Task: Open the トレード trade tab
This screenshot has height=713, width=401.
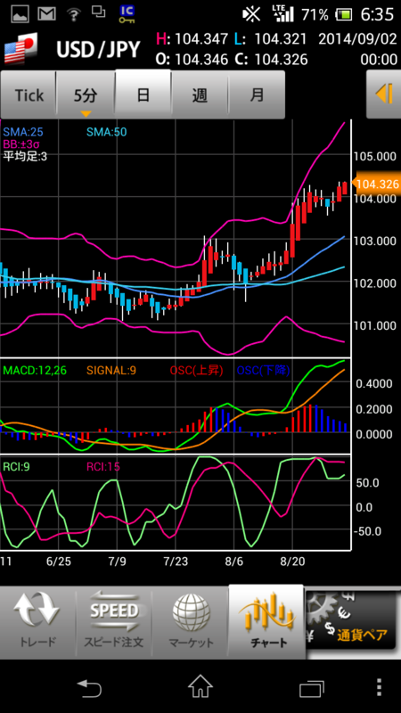Action: (37, 622)
